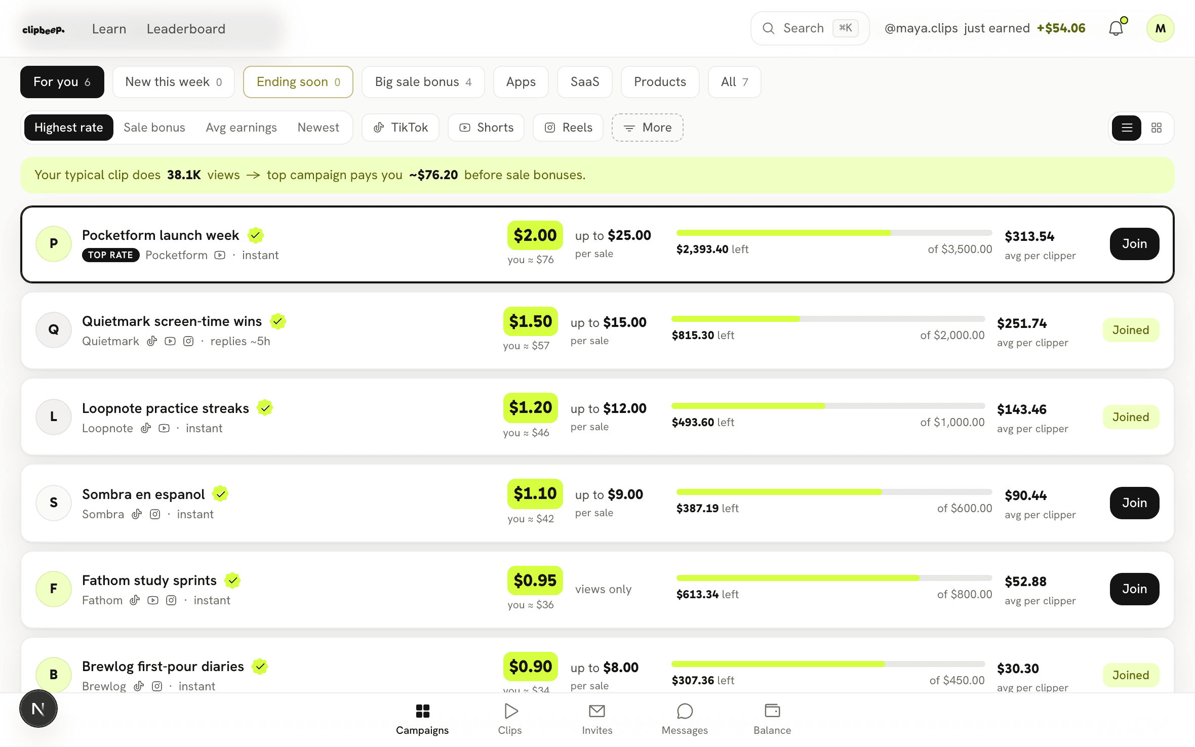This screenshot has height=747, width=1195.
Task: Sort campaigns by Sale bonus
Action: point(154,128)
